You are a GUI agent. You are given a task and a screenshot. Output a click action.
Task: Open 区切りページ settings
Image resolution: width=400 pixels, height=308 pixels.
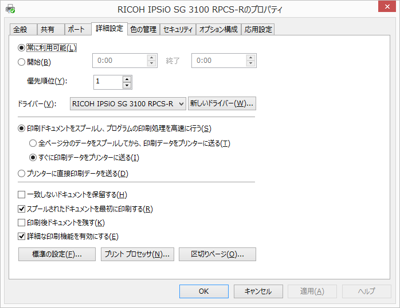coord(217,254)
